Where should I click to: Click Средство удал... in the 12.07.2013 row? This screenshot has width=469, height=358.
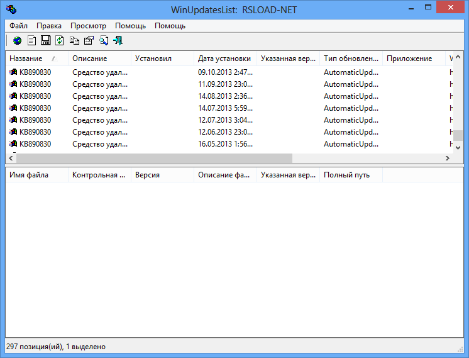(100, 120)
